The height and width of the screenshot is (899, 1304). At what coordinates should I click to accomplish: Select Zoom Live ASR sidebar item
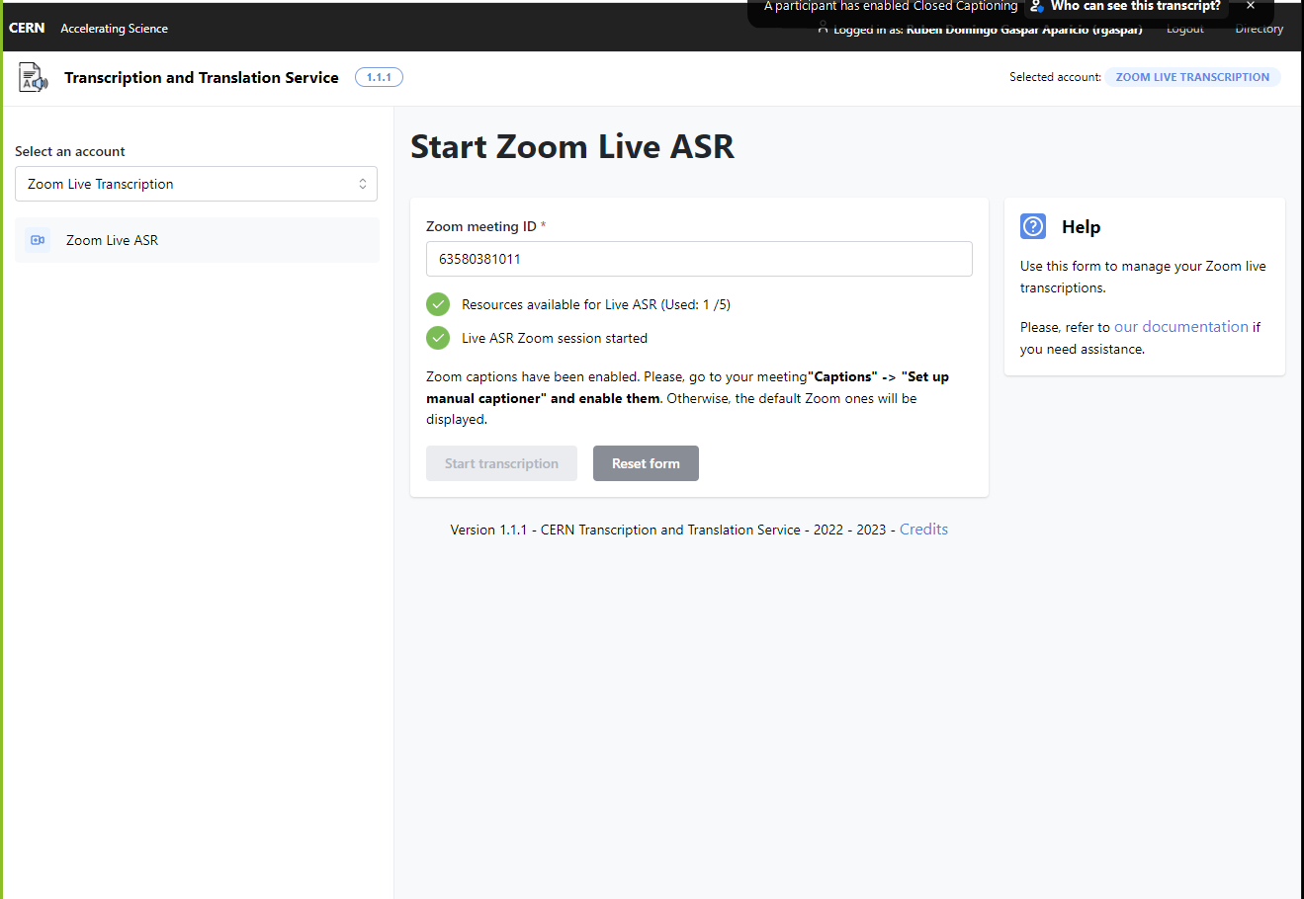coord(197,240)
